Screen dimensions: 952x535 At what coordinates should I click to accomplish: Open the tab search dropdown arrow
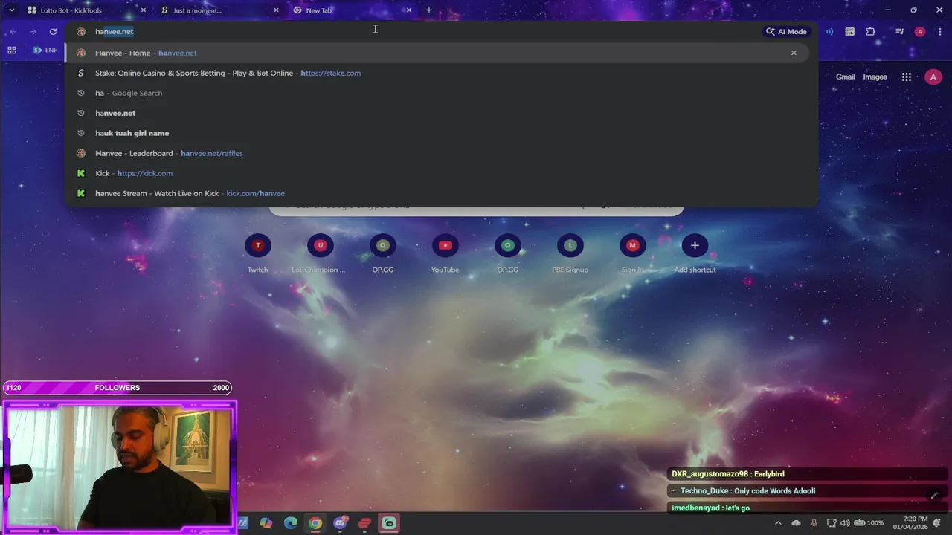pyautogui.click(x=11, y=10)
